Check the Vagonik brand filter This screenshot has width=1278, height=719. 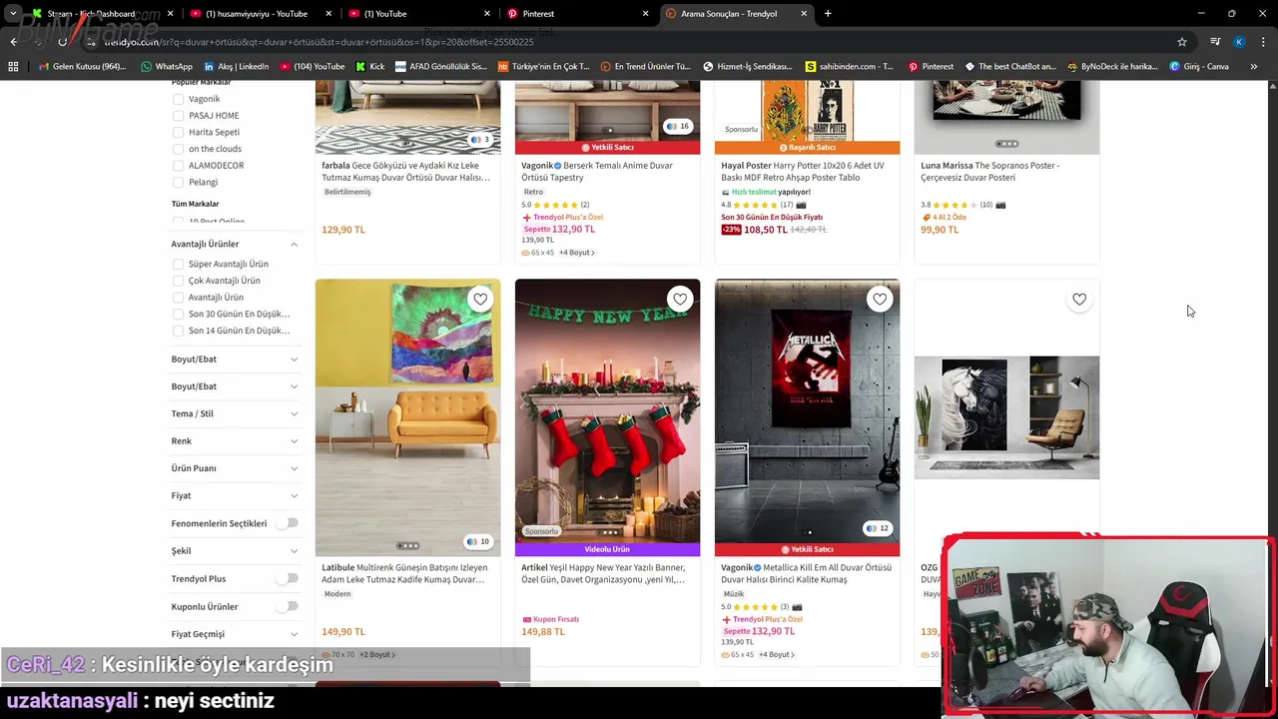[178, 99]
